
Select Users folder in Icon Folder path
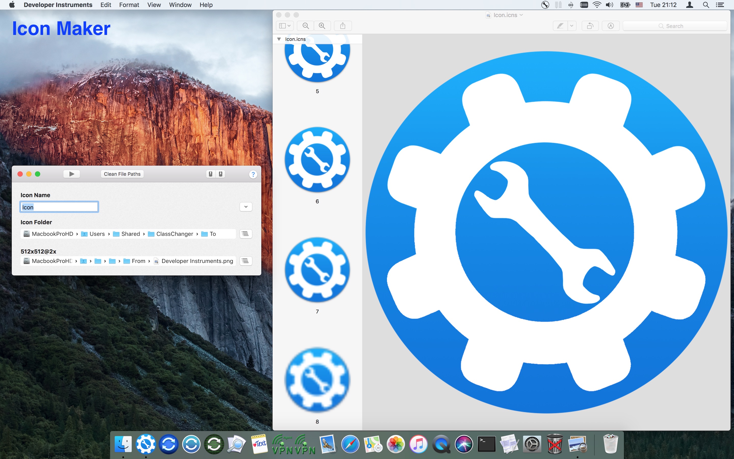[x=93, y=234]
